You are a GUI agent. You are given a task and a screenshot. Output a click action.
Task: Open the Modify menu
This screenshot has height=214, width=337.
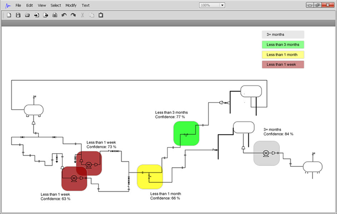71,5
